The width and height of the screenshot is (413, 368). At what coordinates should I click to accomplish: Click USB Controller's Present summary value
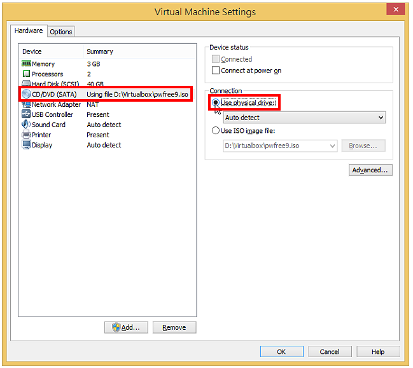(98, 114)
